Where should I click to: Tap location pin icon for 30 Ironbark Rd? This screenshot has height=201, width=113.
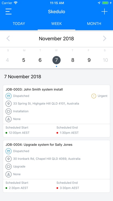9,159
